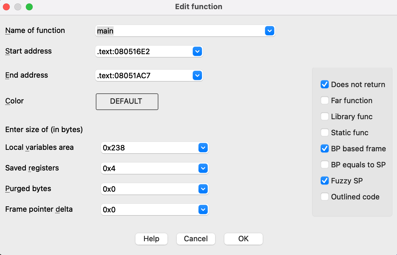Screen dimensions: 397x255
Task: Click the Cancel button
Action: [196, 239]
